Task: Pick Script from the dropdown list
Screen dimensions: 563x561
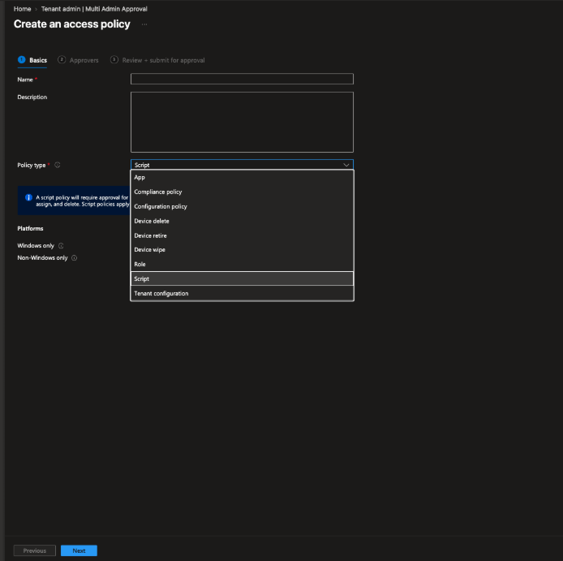Action: click(242, 278)
